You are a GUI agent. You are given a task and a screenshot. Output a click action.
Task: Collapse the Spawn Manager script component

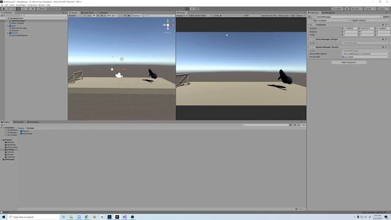pos(309,47)
